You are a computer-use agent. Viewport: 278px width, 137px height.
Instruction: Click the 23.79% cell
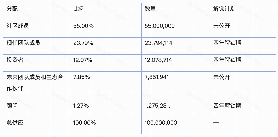[105, 46]
